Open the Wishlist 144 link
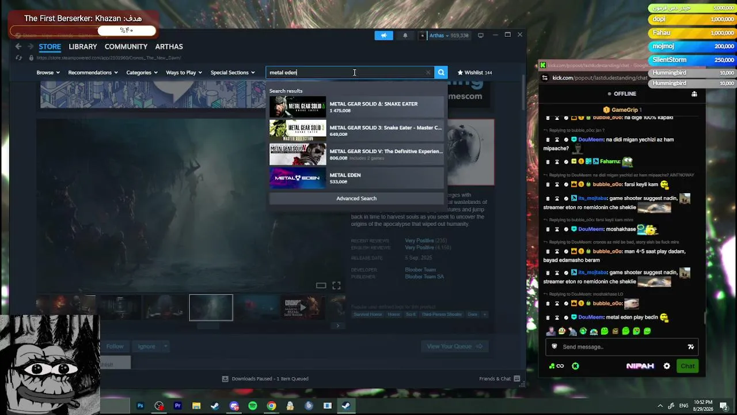Image resolution: width=737 pixels, height=415 pixels. 474,73
